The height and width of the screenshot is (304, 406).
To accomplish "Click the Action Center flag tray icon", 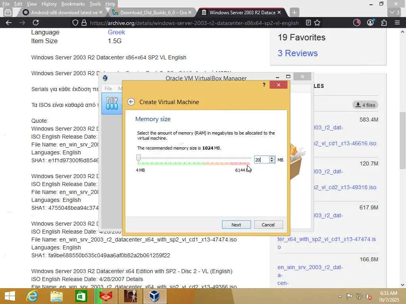I will [x=349, y=296].
